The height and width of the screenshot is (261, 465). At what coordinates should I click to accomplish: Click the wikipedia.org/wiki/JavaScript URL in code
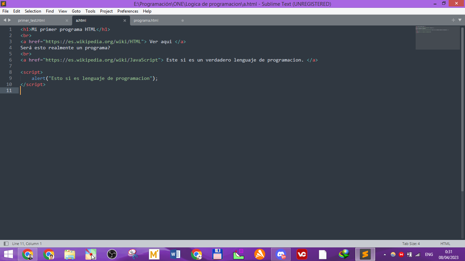[102, 60]
